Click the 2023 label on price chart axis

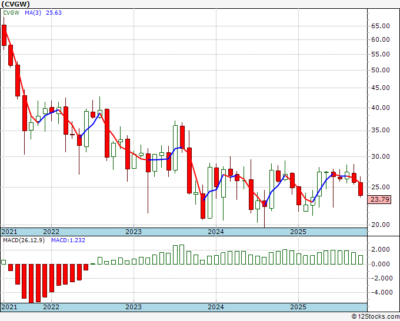[134, 232]
